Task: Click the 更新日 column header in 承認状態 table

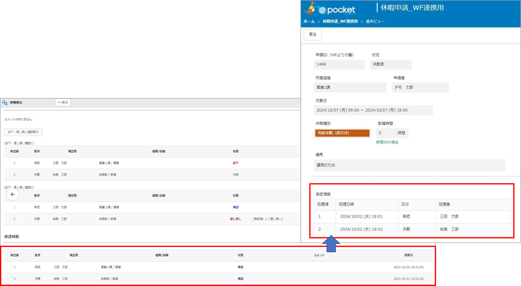Action: tap(409, 255)
